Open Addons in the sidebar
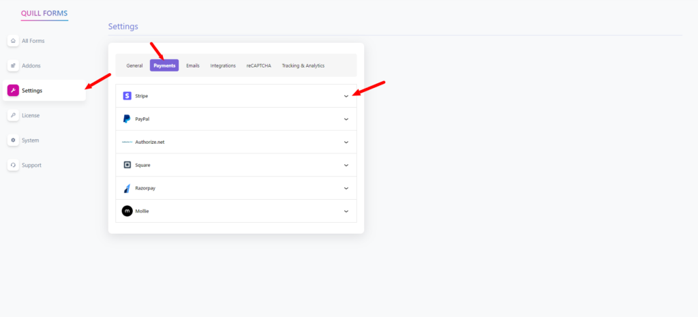 coord(31,65)
